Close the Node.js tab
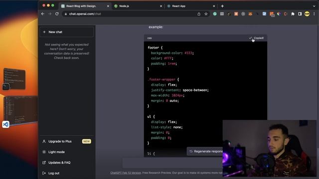This screenshot has width=319, height=179. [161, 6]
